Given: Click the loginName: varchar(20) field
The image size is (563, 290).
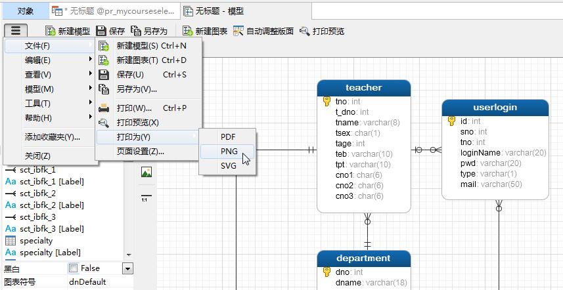Looking at the screenshot, I should [x=503, y=153].
